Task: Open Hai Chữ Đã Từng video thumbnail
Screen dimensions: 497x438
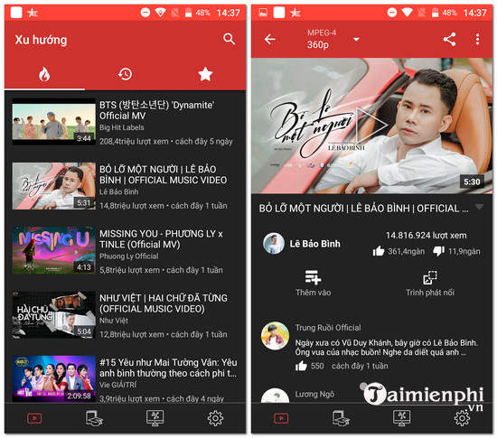Action: (x=53, y=315)
